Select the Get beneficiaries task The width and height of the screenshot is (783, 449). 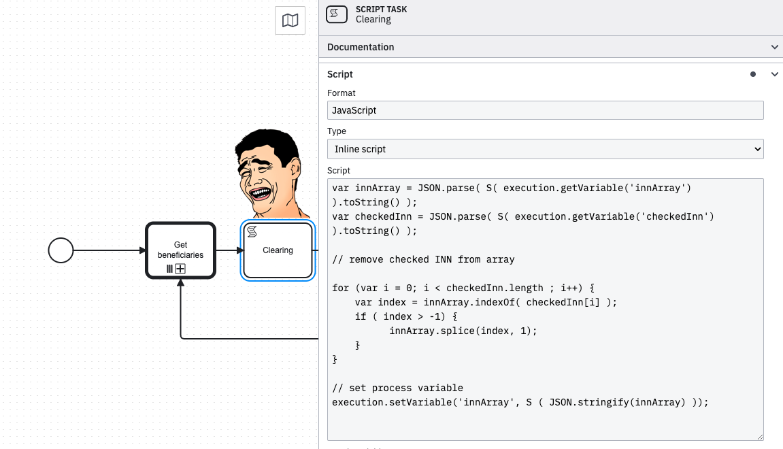tap(181, 250)
